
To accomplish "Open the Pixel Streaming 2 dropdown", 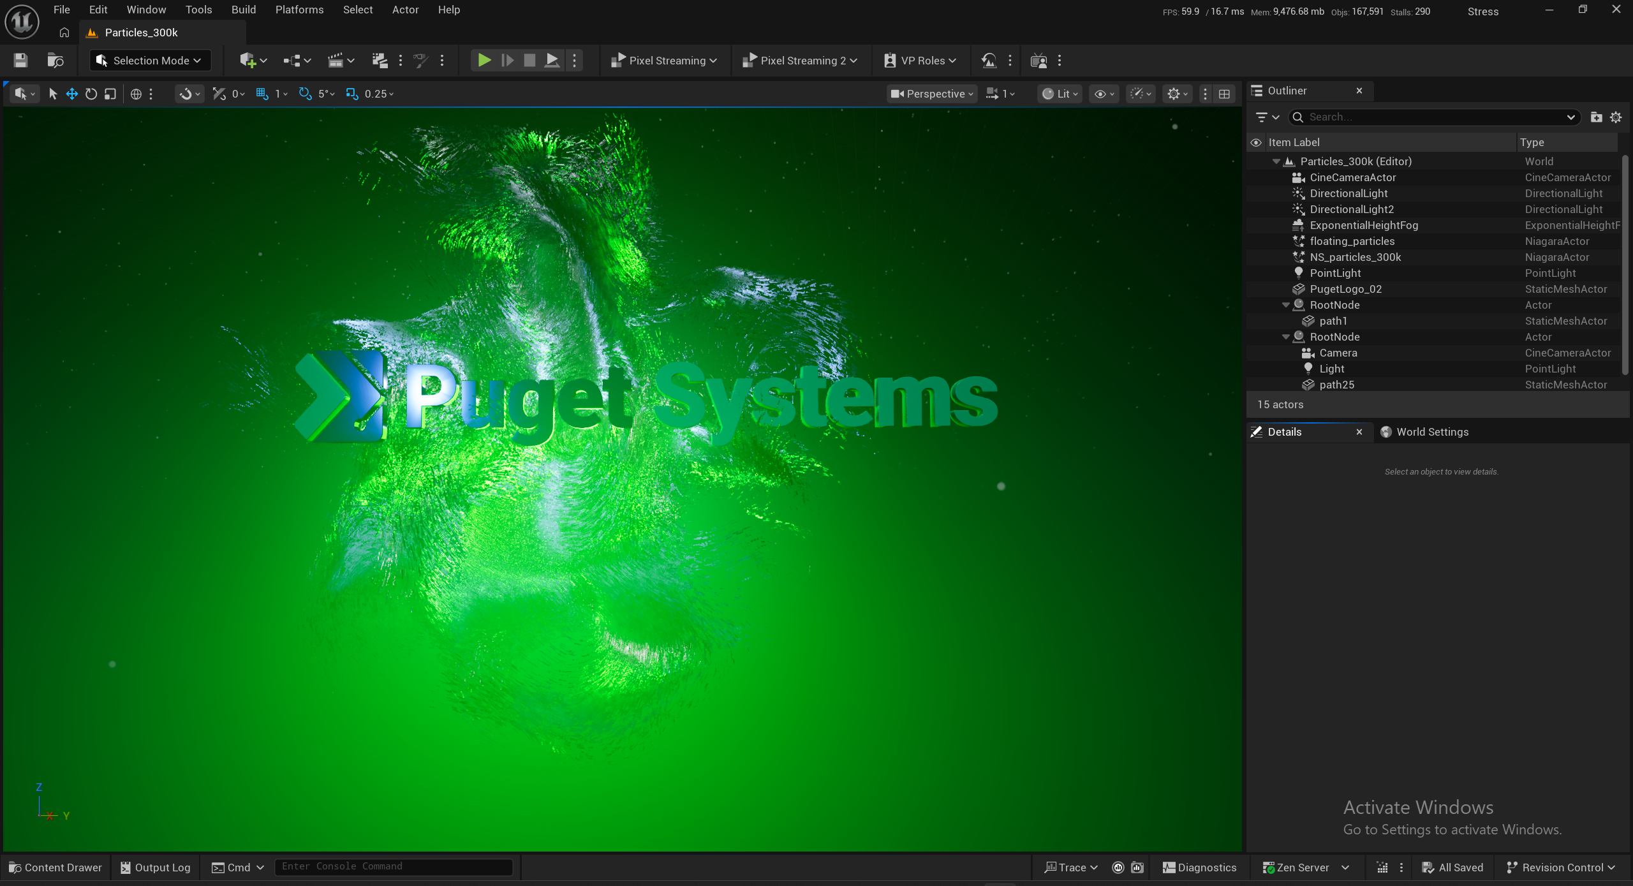I will pyautogui.click(x=800, y=61).
